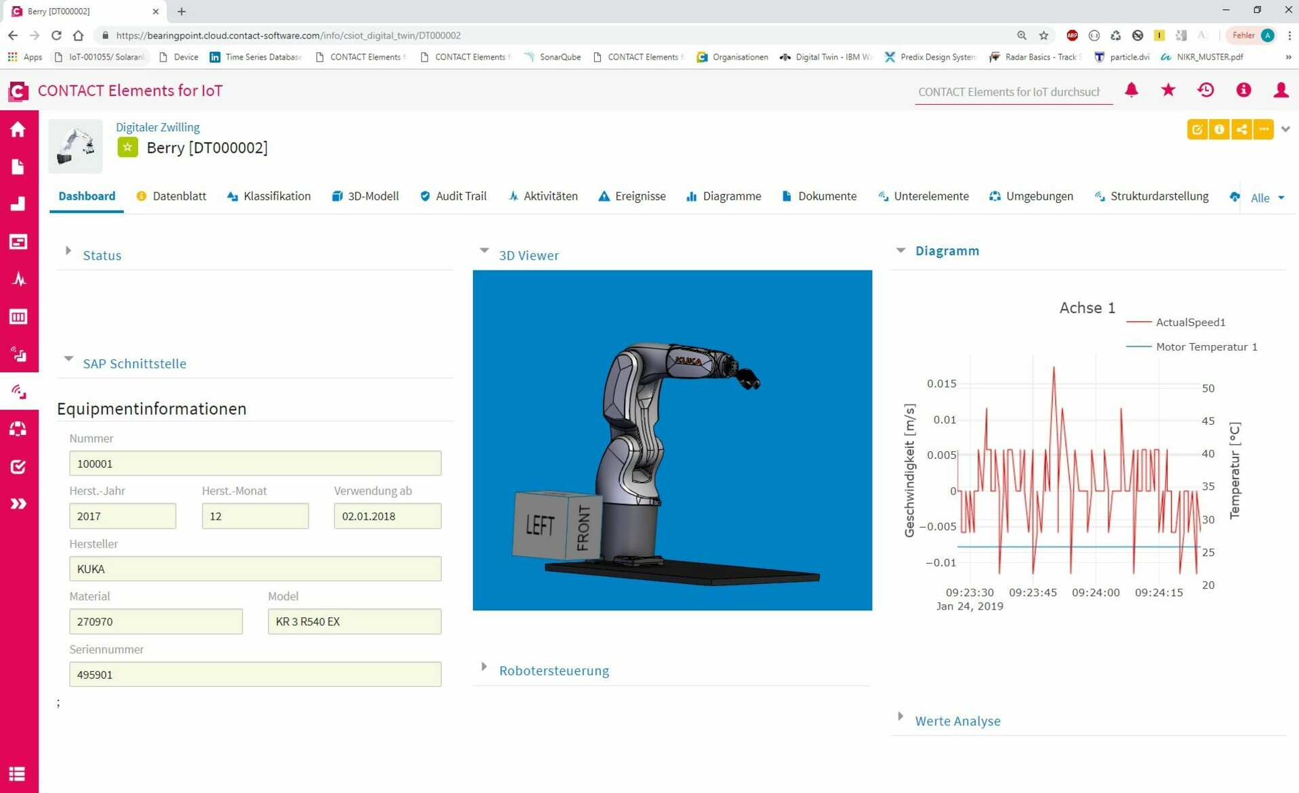Open history clock icon in header
The image size is (1299, 793).
click(1205, 90)
